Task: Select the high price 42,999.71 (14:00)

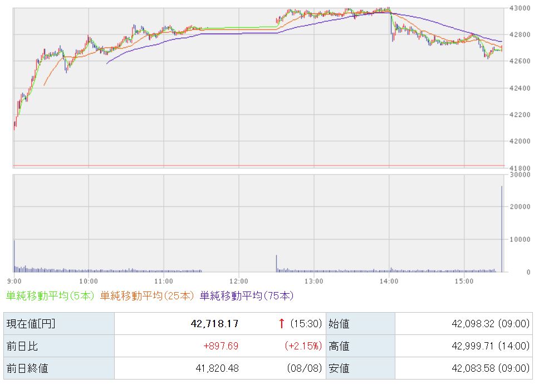Action: (491, 346)
